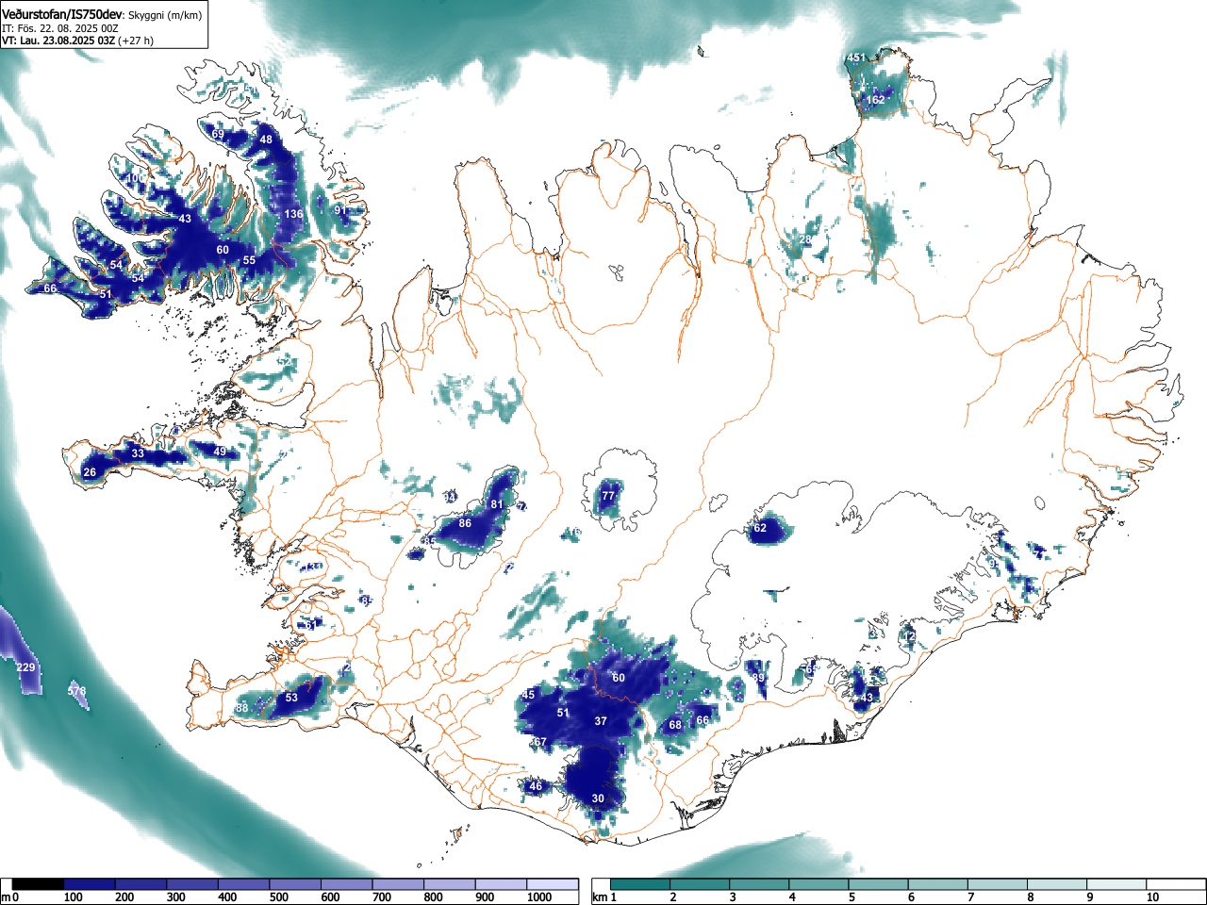Click the IT: Fös. 22.08.2025 00Z line
The height and width of the screenshot is (905, 1207).
coord(59,28)
